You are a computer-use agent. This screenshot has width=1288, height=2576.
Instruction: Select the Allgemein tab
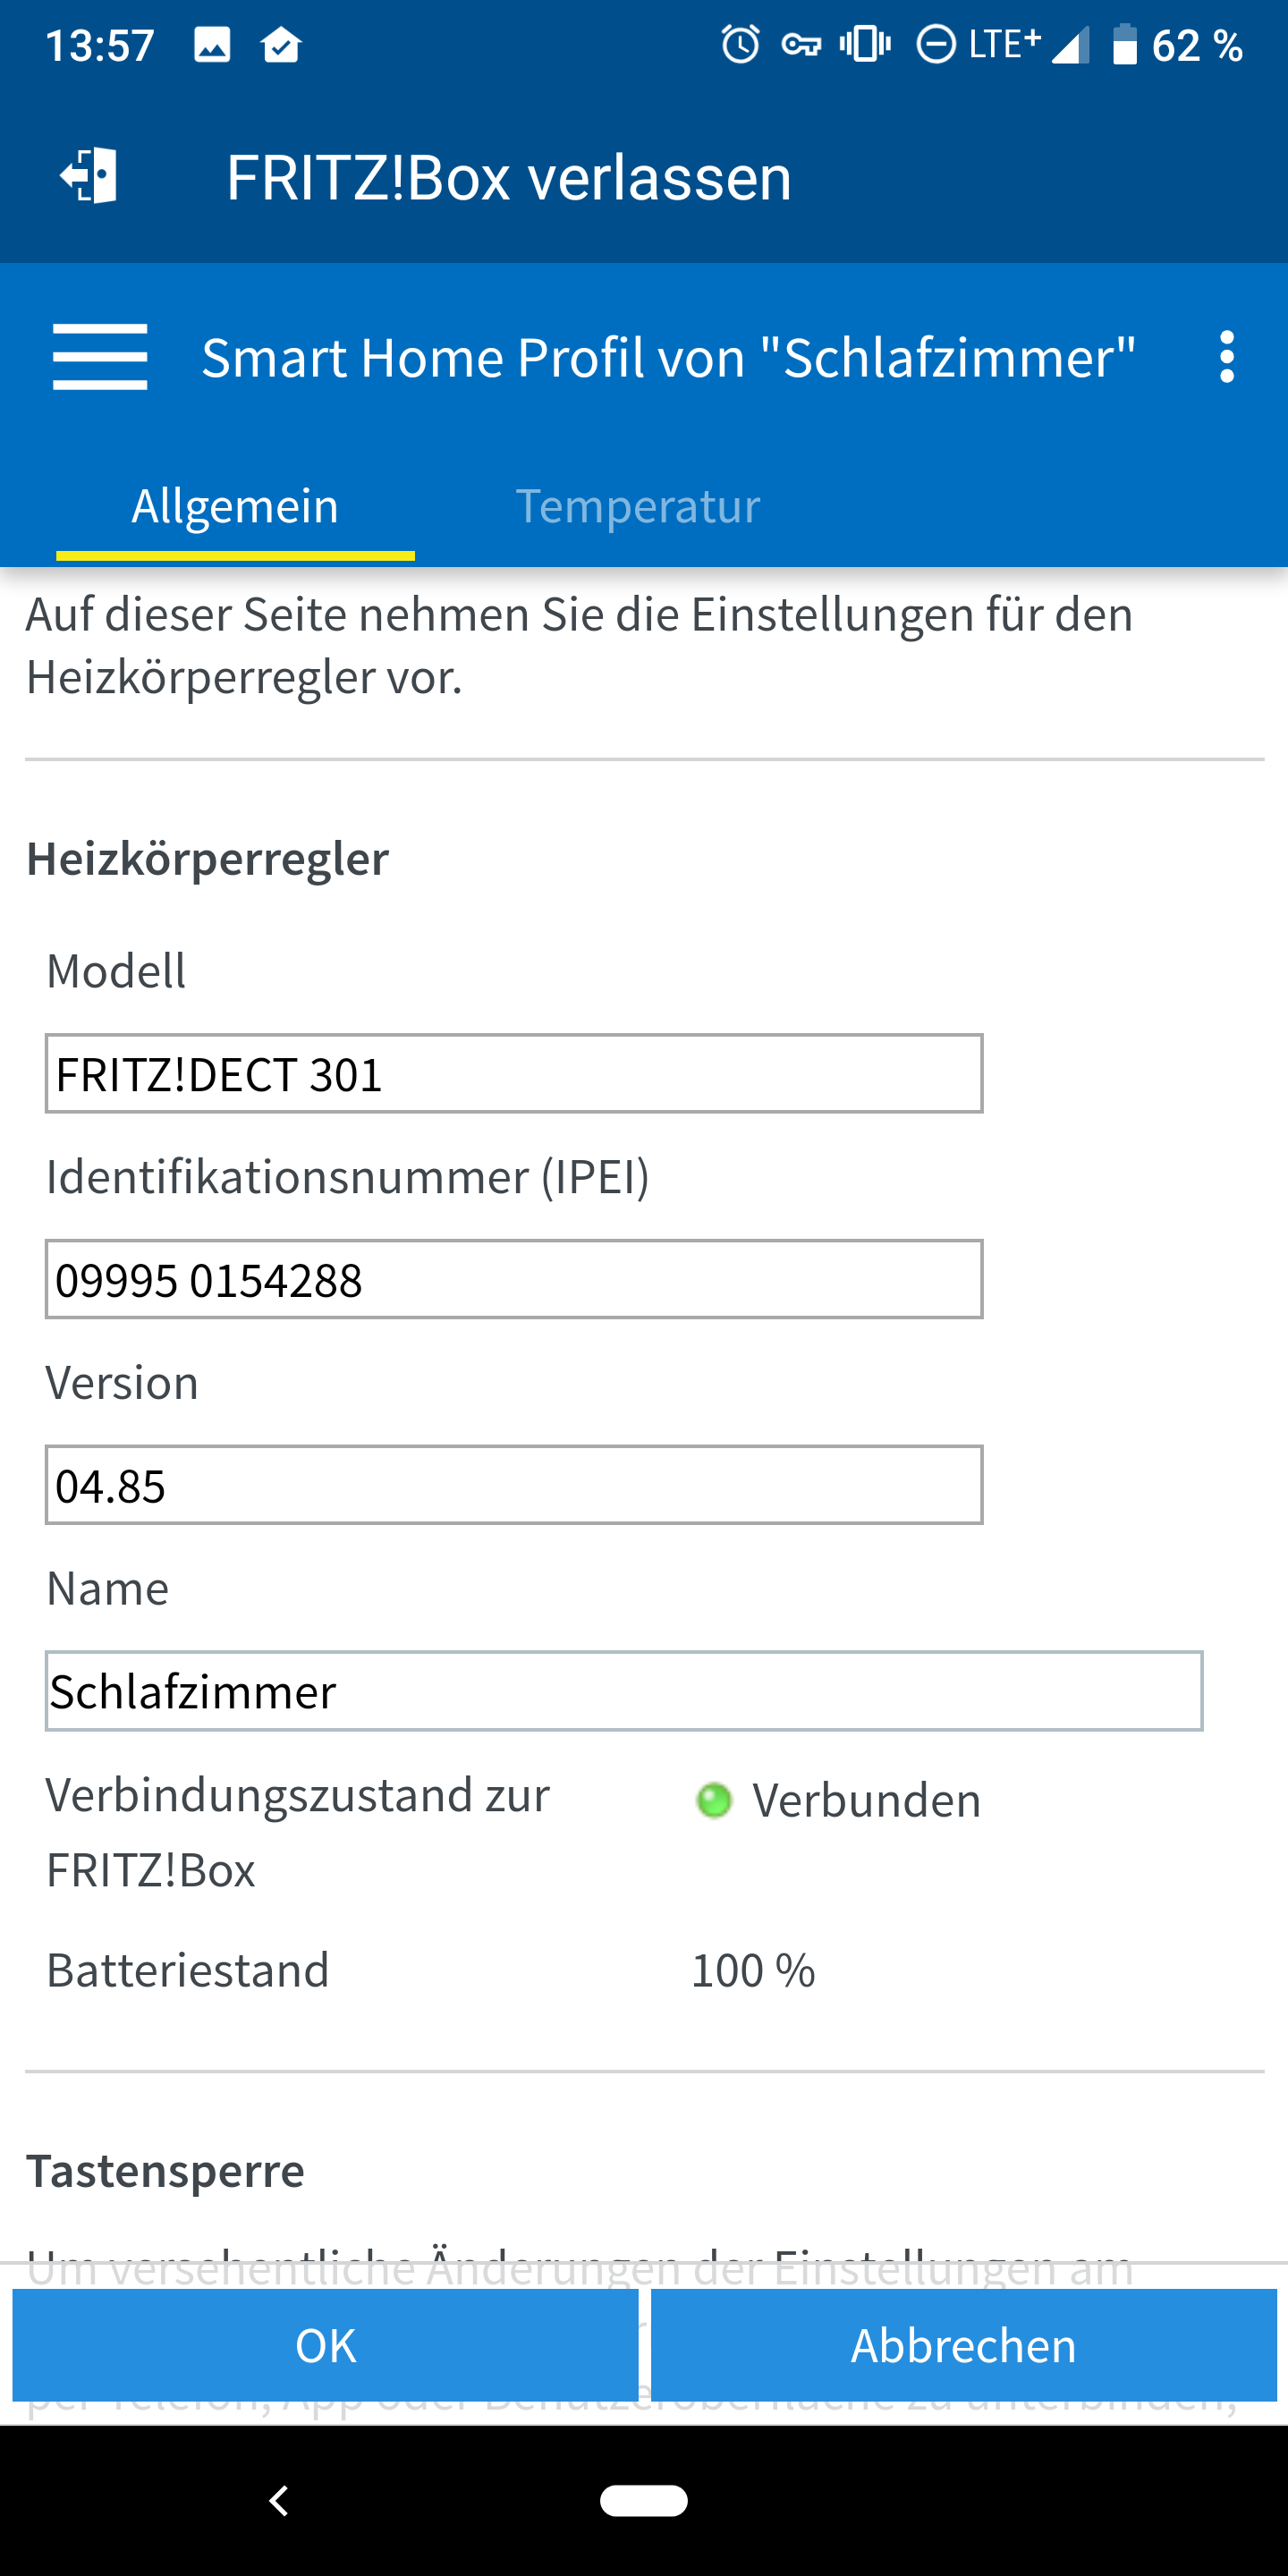[x=235, y=506]
